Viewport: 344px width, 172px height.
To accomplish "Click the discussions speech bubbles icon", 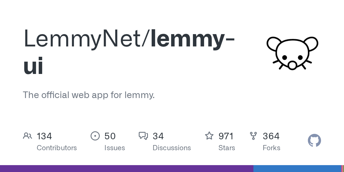I will click(143, 136).
